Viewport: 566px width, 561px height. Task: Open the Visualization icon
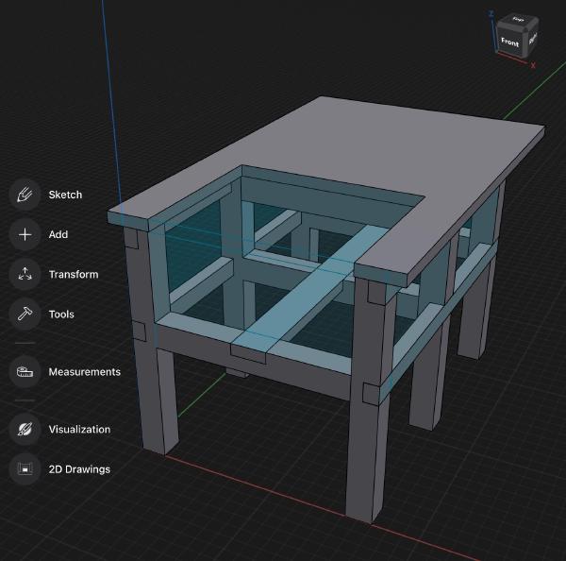coord(25,429)
